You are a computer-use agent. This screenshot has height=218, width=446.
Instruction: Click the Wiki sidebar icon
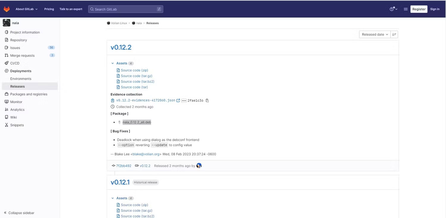pyautogui.click(x=7, y=117)
